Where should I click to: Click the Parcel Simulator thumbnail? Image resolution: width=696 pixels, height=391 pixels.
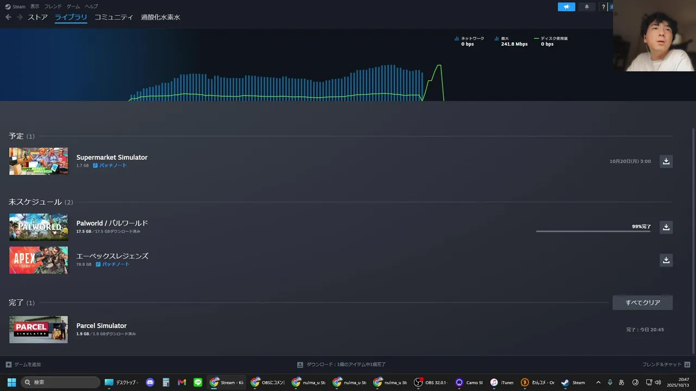tap(39, 330)
